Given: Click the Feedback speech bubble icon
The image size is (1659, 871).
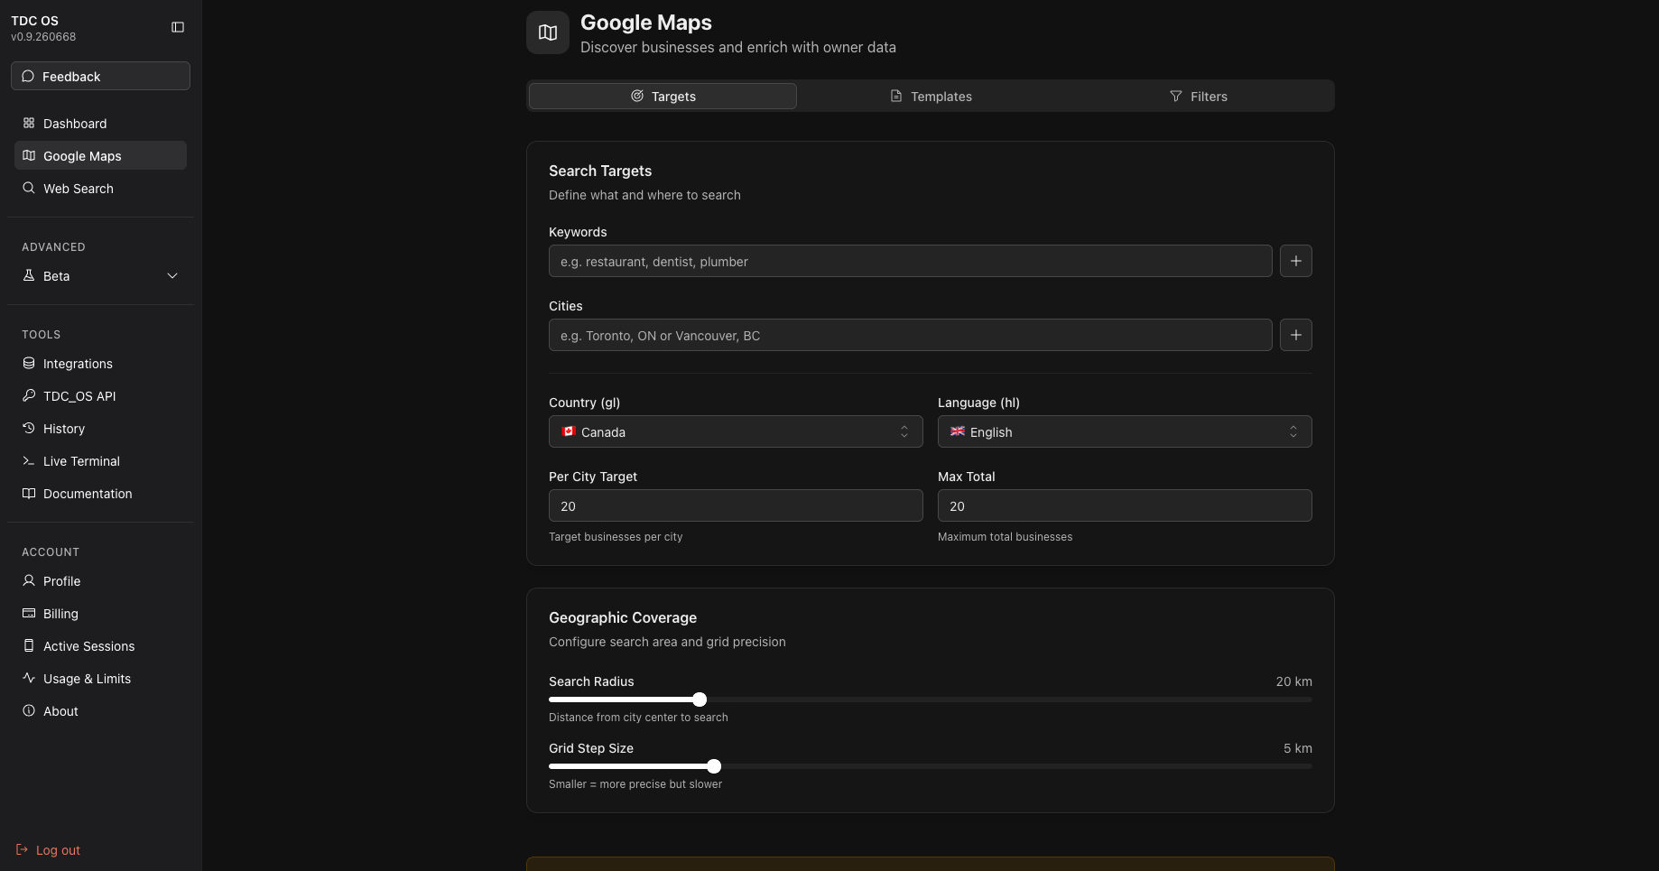Looking at the screenshot, I should pyautogui.click(x=28, y=77).
